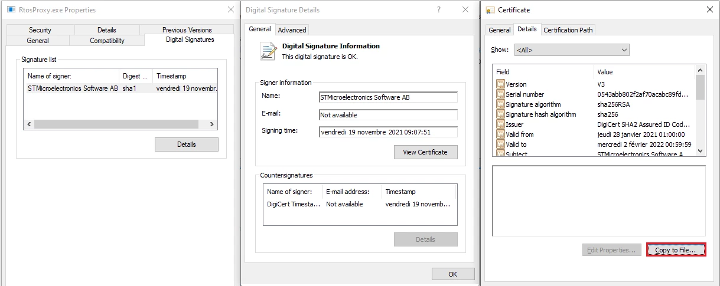The width and height of the screenshot is (720, 286).
Task: Click Details button under Countersignatures
Action: click(426, 239)
